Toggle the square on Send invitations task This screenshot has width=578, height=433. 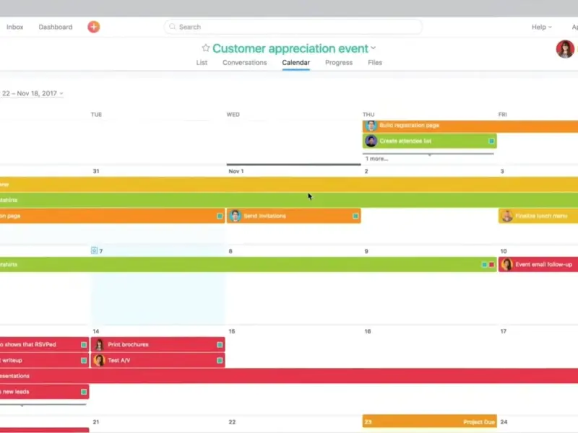(x=355, y=216)
